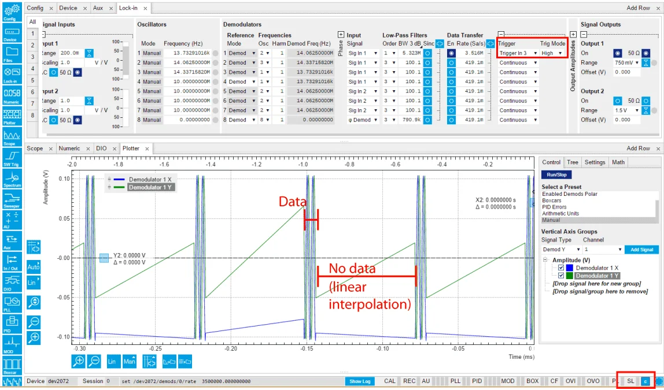The height and width of the screenshot is (390, 664).
Task: Toggle Input 1 AC coupling
Action: [53, 72]
